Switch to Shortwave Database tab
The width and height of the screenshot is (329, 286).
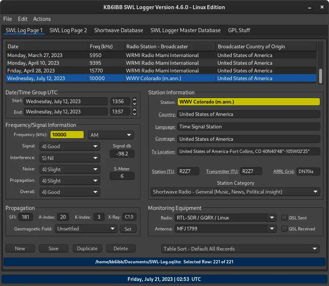[118, 30]
